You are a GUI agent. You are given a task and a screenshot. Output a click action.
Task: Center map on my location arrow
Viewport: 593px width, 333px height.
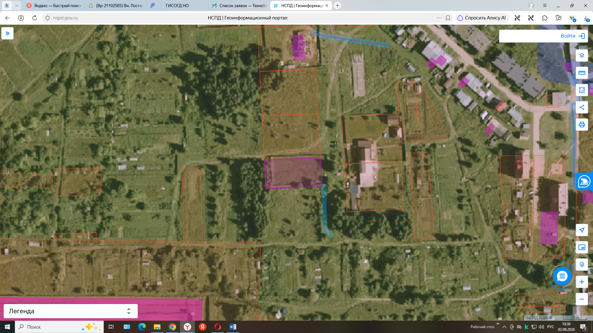point(582,230)
